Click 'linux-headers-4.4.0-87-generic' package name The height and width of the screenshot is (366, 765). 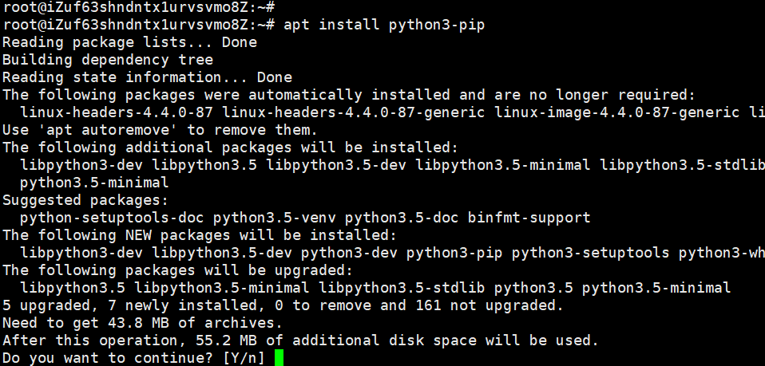pos(354,112)
